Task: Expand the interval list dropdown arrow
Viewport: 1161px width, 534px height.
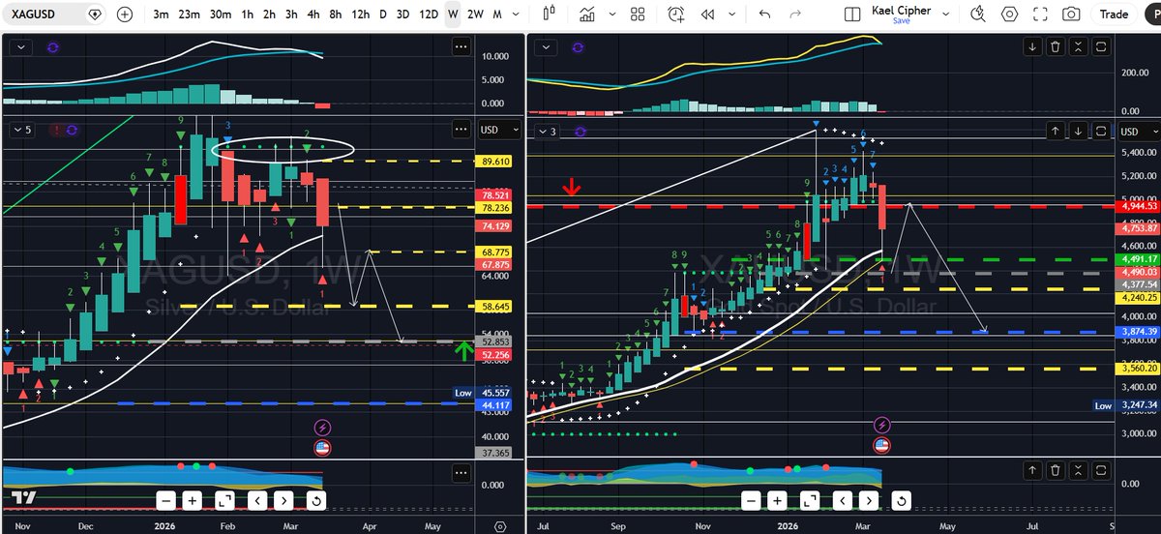Action: [x=515, y=15]
